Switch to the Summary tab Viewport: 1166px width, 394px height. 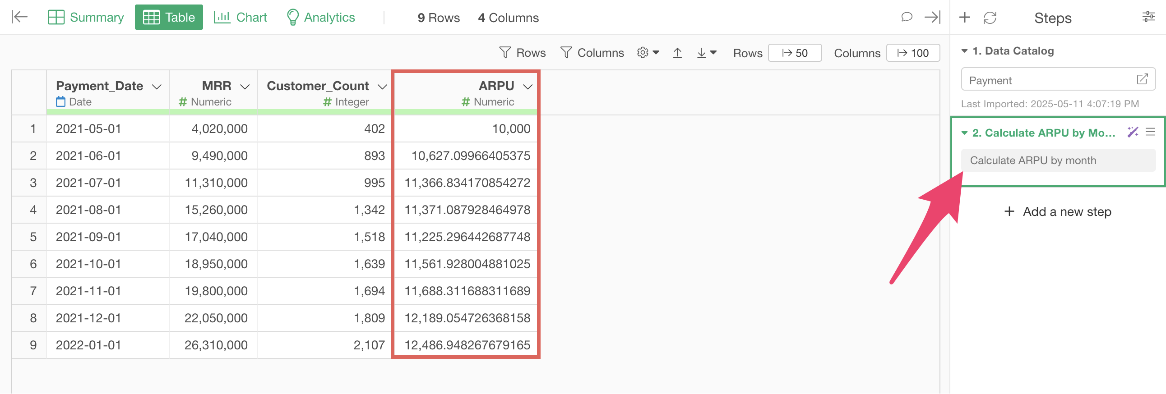tap(86, 17)
